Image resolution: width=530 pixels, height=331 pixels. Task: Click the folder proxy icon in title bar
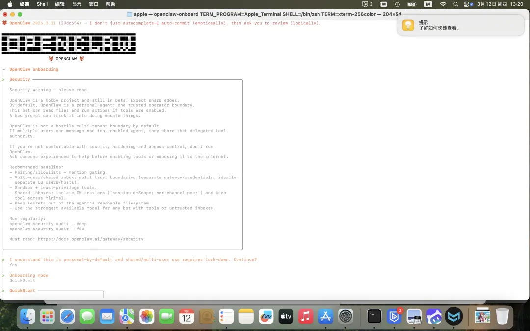tap(130, 14)
